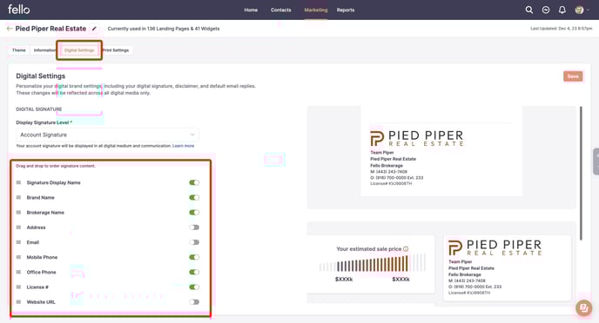Open the Reports menu
Viewport: 599px width, 323px height.
coord(346,10)
